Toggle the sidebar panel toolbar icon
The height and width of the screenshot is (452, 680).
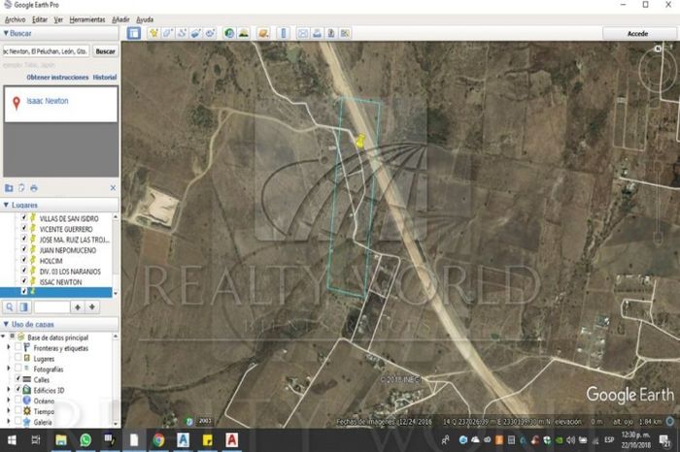134,33
